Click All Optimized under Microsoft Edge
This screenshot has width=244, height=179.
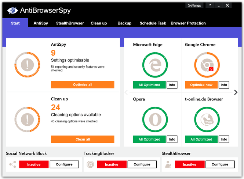pyautogui.click(x=149, y=85)
